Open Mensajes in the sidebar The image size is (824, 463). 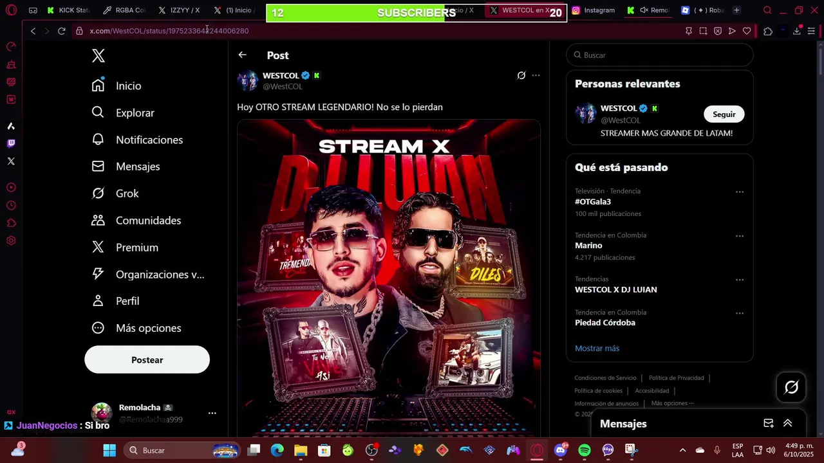126,167
